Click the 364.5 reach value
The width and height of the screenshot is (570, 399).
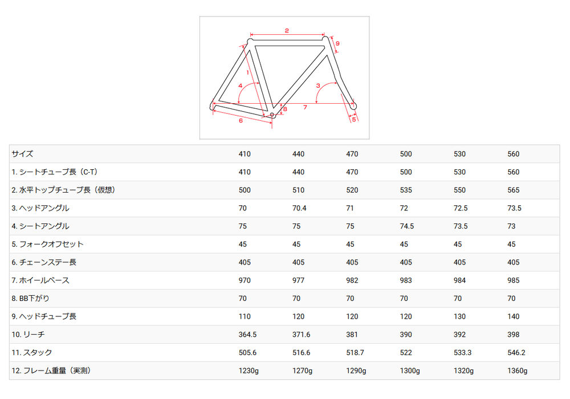point(247,335)
